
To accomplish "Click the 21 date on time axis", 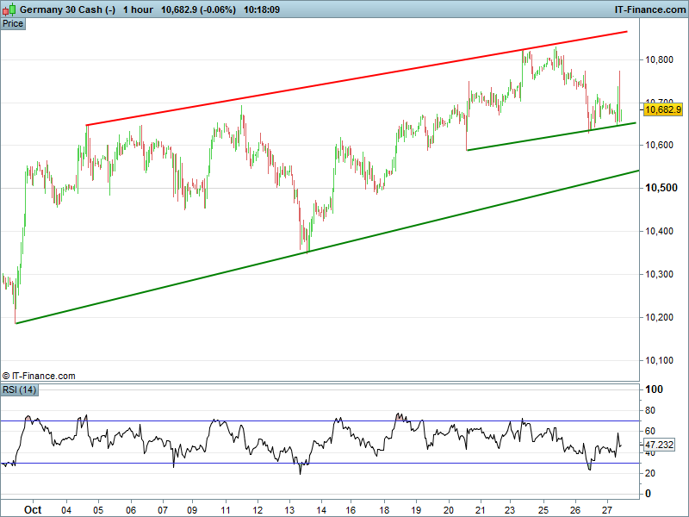I will 481,510.
